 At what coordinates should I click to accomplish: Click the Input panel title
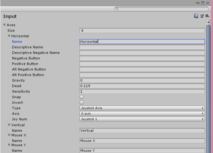(10, 16)
